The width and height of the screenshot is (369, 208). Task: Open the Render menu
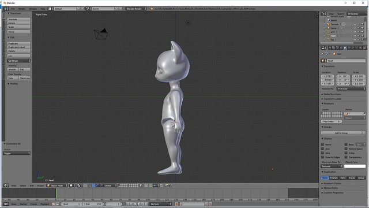pyautogui.click(x=22, y=9)
